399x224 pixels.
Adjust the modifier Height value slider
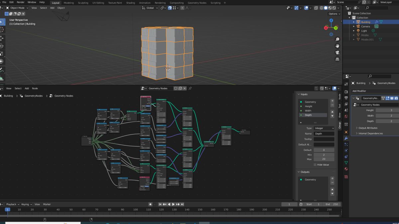pyautogui.click(x=387, y=110)
